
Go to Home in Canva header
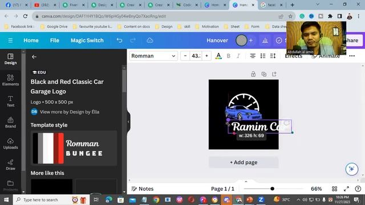coord(31,40)
